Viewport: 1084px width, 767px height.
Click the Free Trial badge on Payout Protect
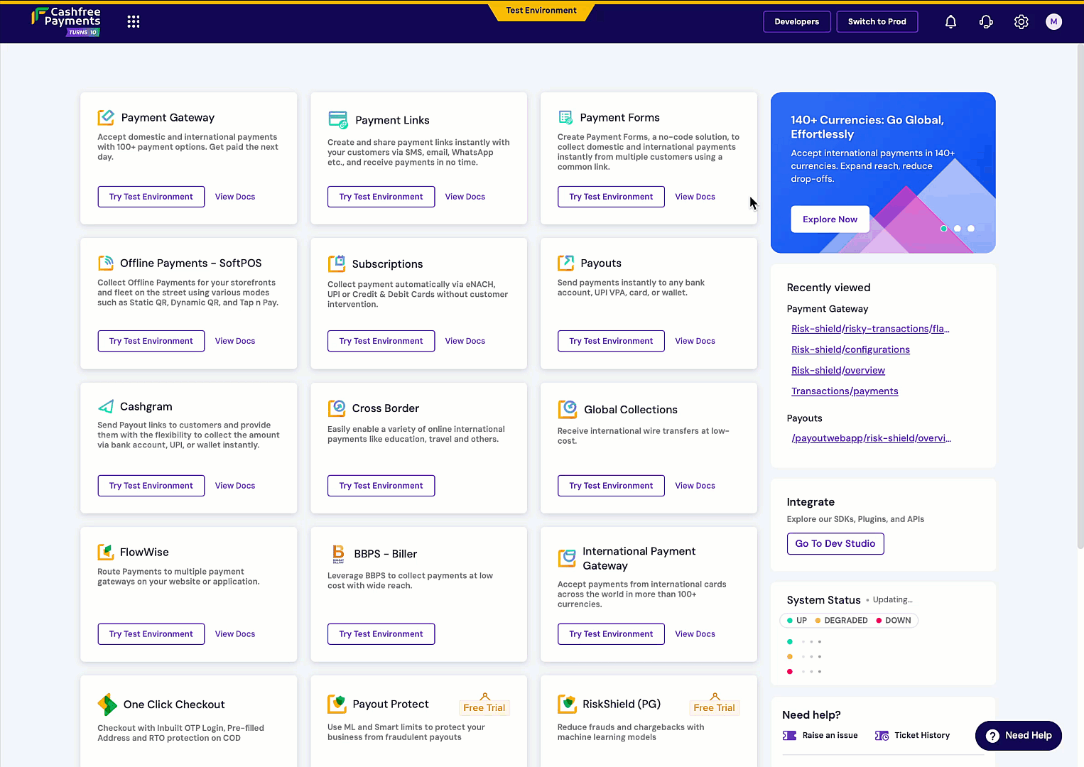point(484,707)
